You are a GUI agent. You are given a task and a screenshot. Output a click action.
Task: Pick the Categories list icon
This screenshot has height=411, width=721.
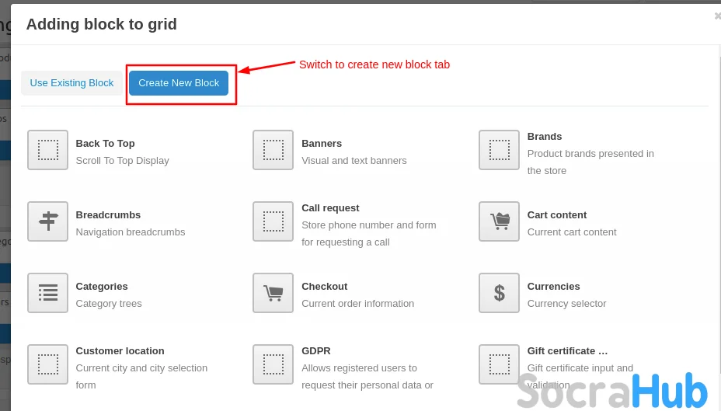coord(47,293)
